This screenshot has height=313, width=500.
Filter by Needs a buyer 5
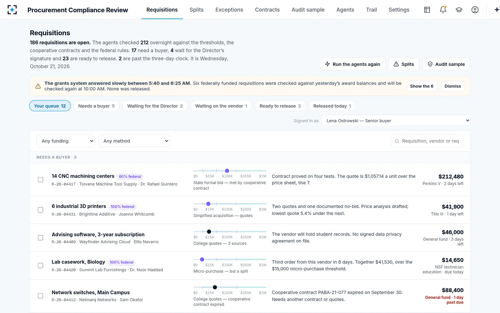coord(97,106)
